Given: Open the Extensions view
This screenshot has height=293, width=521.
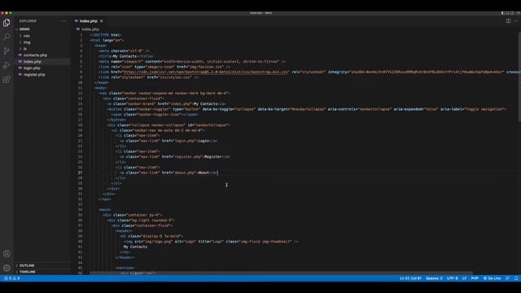Looking at the screenshot, I should click(x=7, y=80).
